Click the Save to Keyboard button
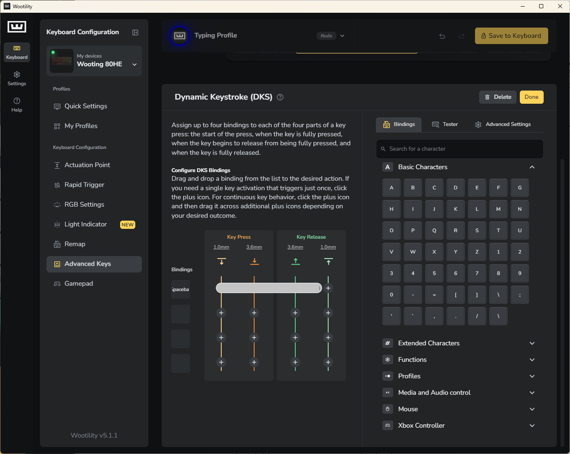 click(511, 36)
